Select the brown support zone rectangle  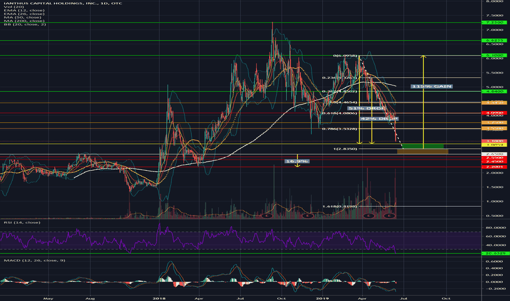coord(423,151)
